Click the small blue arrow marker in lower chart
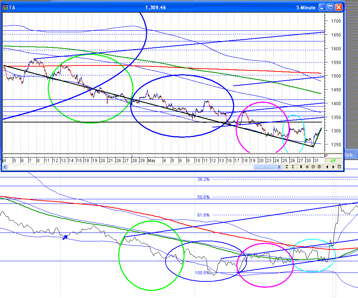This screenshot has width=358, height=298. tap(65, 237)
